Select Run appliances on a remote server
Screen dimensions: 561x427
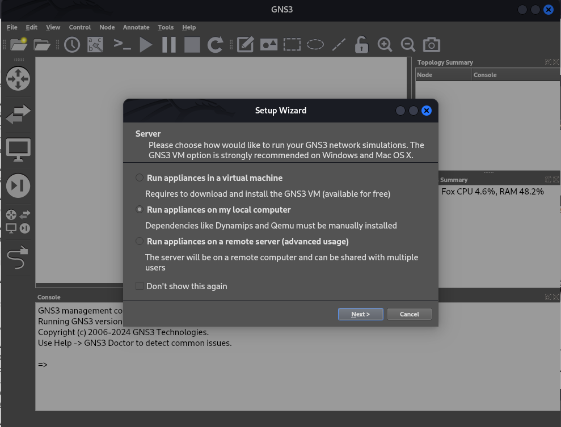[x=242, y=242]
